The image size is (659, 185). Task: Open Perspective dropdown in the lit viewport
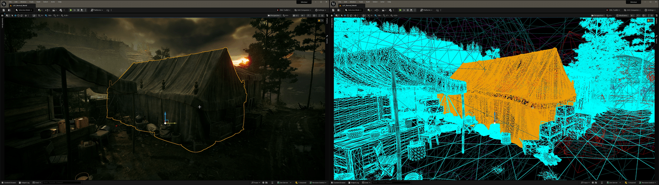pos(275,16)
